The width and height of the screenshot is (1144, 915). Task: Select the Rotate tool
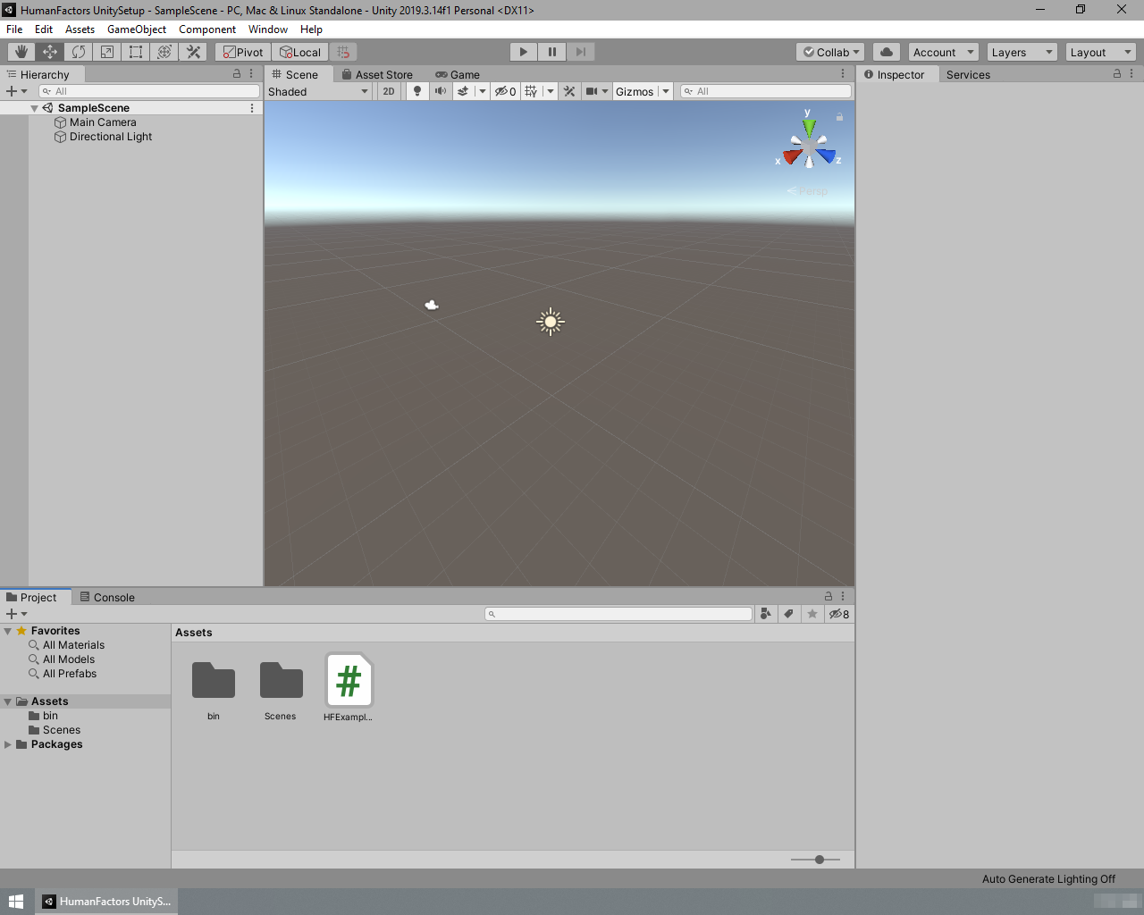(x=79, y=52)
